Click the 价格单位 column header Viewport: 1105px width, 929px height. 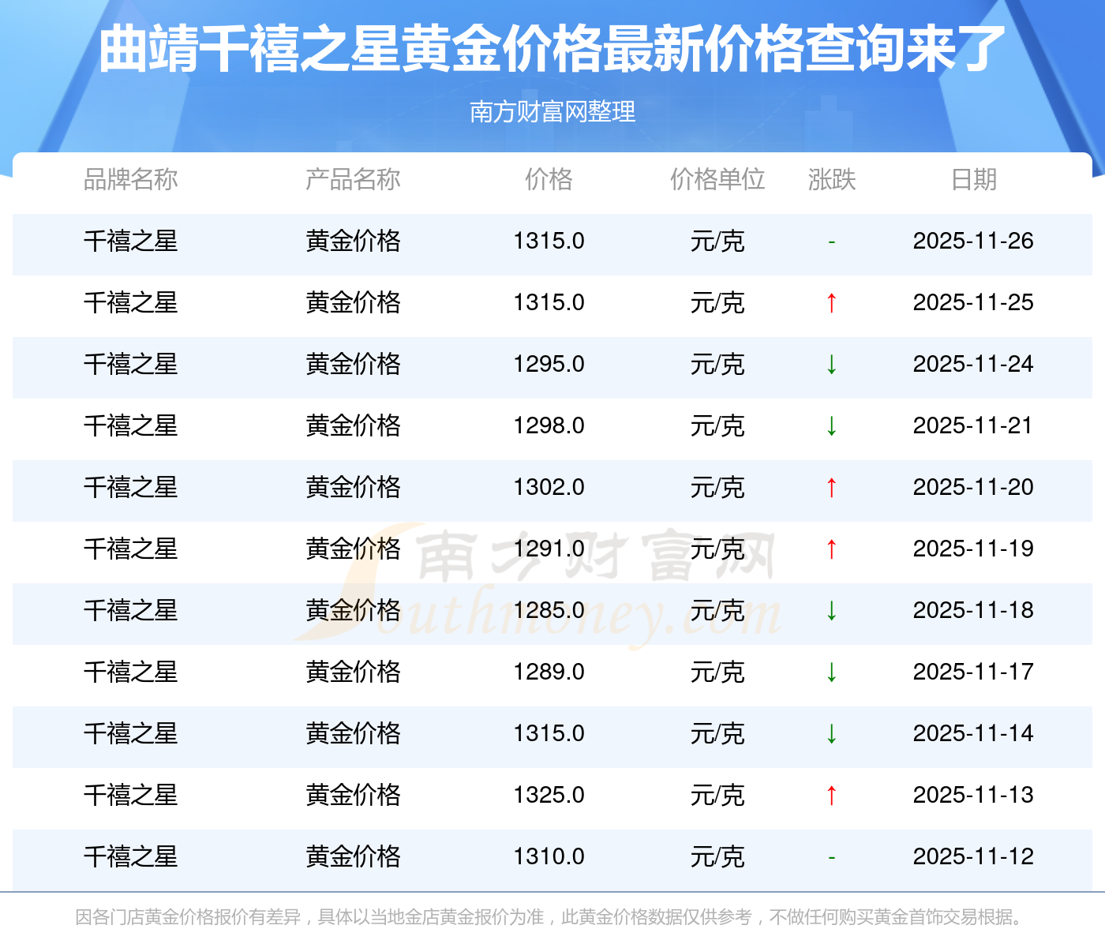click(717, 180)
